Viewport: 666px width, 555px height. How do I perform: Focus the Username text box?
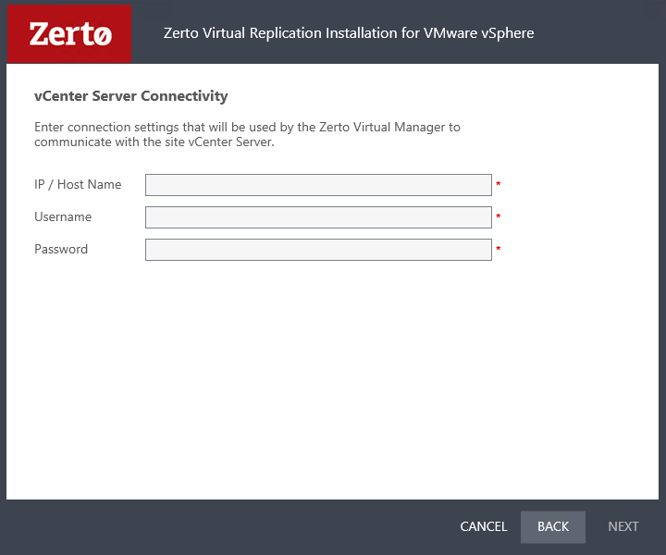[x=318, y=217]
